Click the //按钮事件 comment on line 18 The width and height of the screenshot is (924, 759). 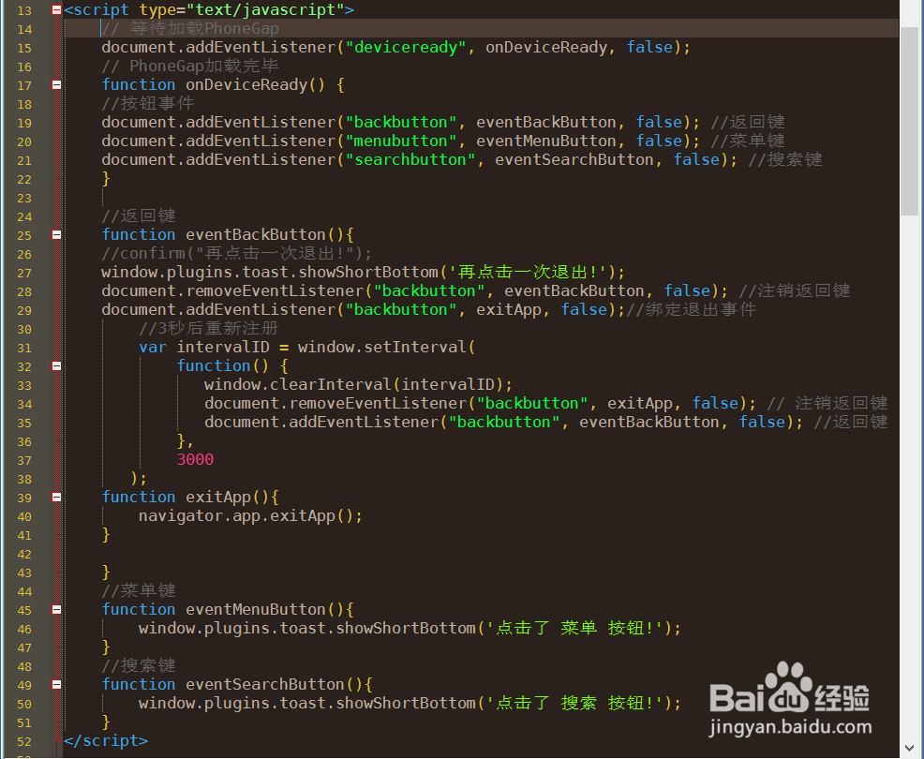click(147, 104)
